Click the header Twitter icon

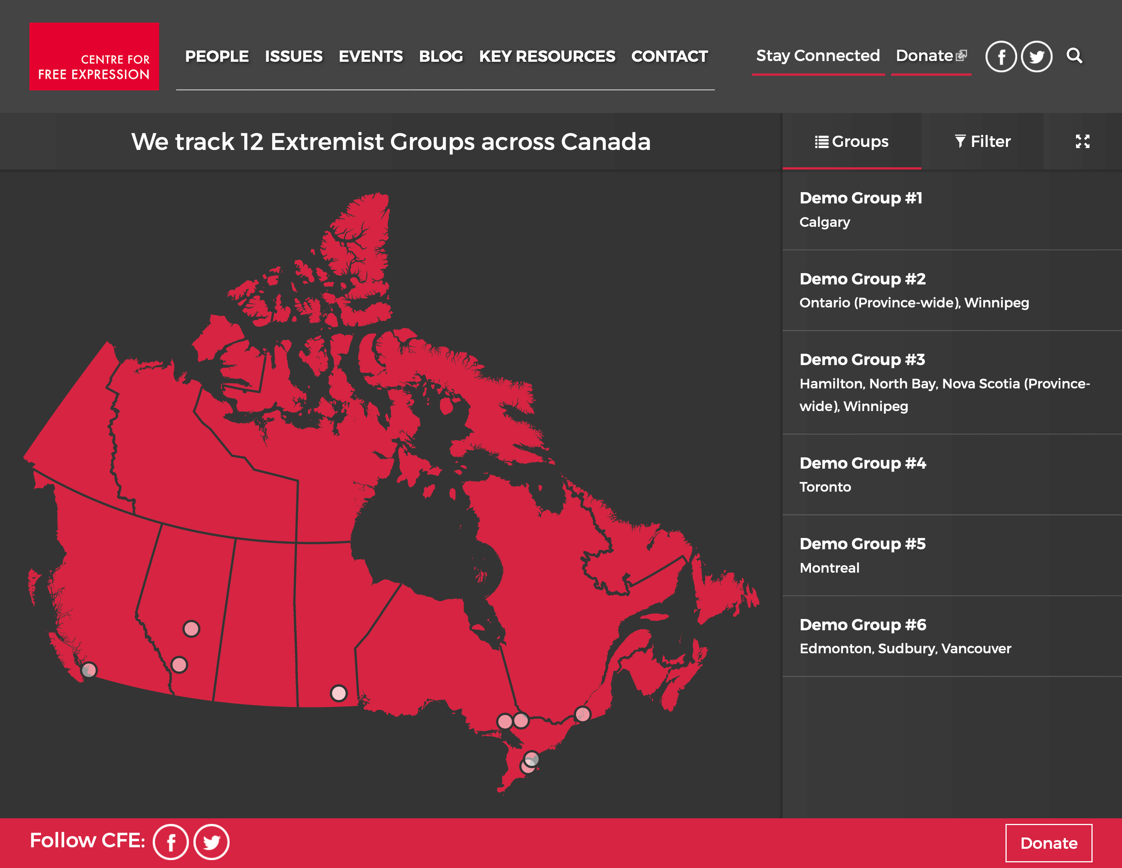point(1036,57)
